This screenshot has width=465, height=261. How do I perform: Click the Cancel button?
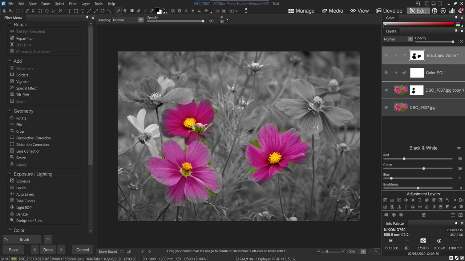(x=82, y=250)
